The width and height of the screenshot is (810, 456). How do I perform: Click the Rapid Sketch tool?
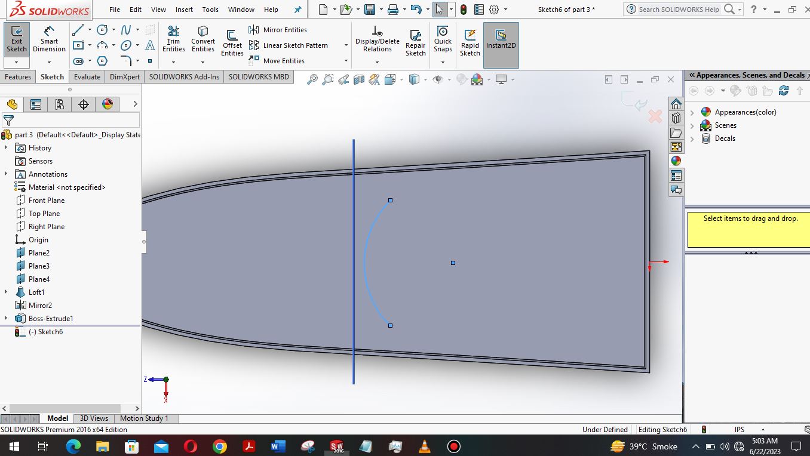(x=470, y=43)
